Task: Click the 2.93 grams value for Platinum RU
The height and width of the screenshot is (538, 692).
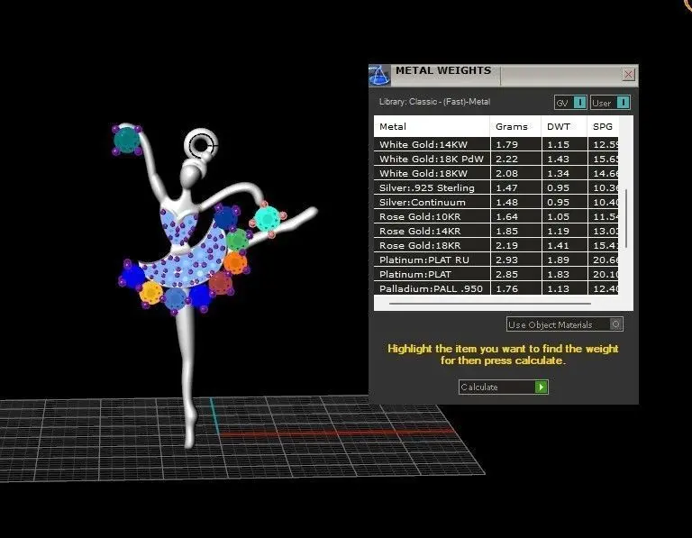Action: click(x=506, y=260)
